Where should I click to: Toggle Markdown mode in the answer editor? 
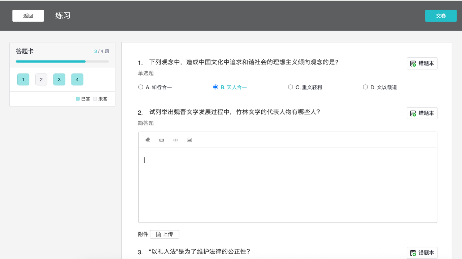pyautogui.click(x=162, y=140)
